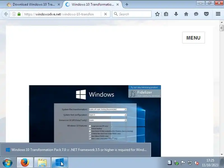Show bookmarks list icon
The image size is (224, 168).
coord(166,14)
